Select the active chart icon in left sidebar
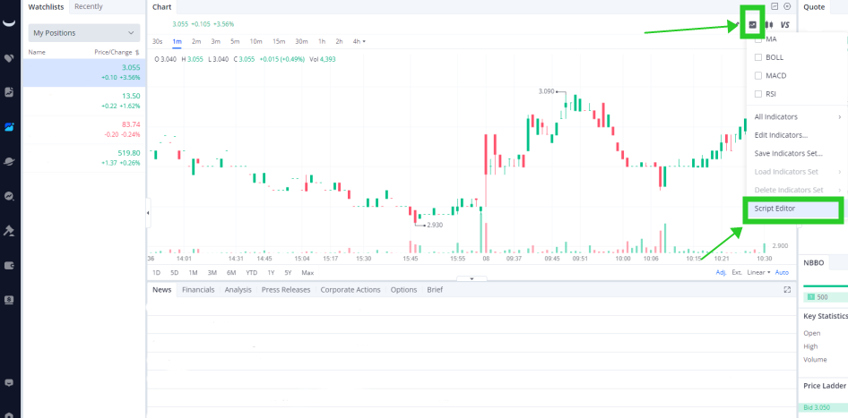Screen dimensions: 848x418 9,126
